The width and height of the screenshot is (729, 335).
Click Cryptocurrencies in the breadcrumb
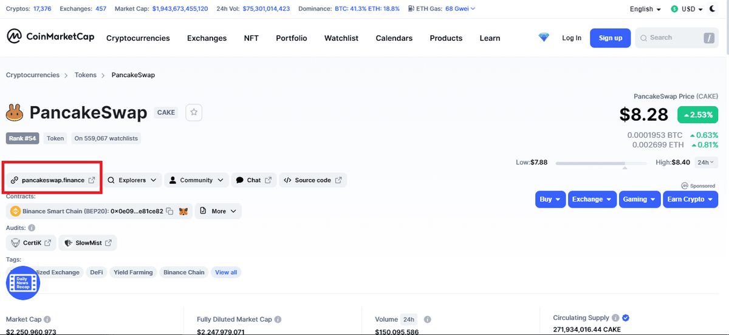click(x=33, y=75)
